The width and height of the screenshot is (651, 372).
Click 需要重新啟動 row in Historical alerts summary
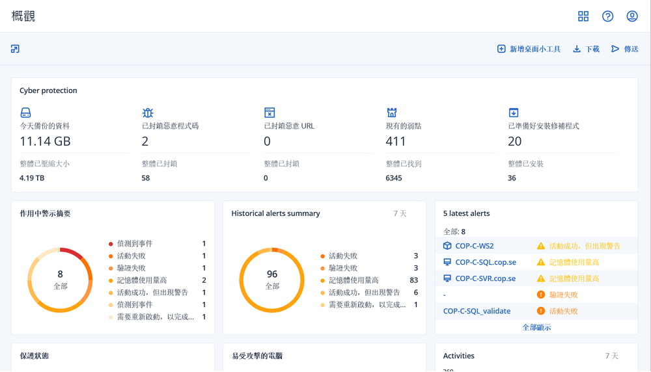point(369,304)
